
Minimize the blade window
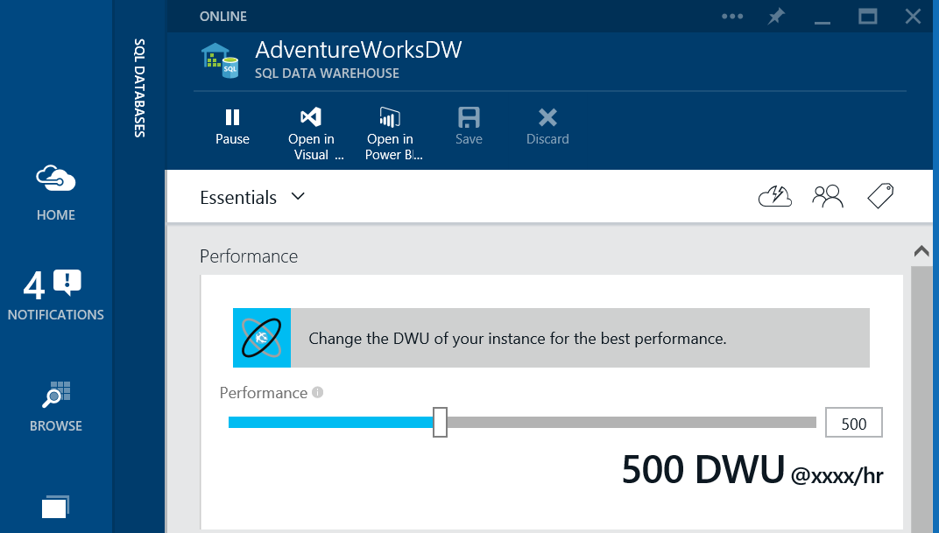(x=823, y=22)
